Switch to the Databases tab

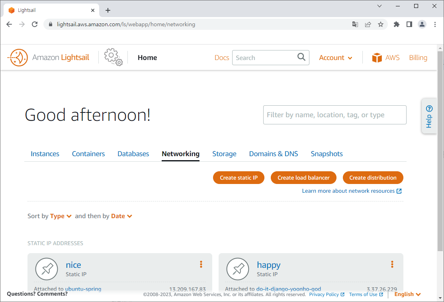(x=133, y=154)
